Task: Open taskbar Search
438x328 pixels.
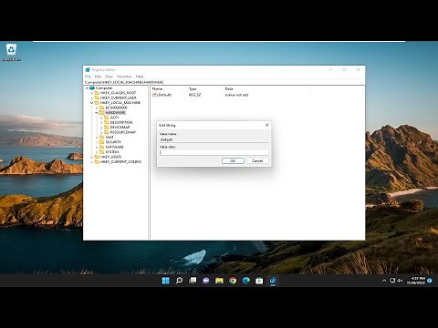Action: [x=179, y=281]
